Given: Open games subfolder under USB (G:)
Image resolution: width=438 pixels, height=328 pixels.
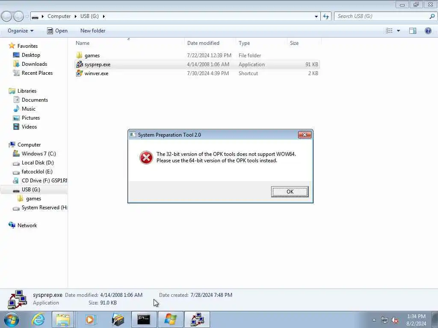Looking at the screenshot, I should [x=33, y=199].
